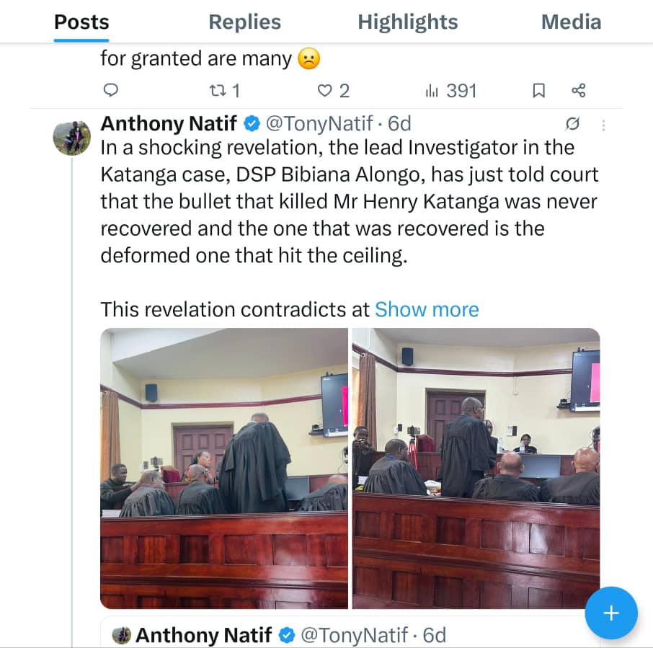
Task: Tap the Grok icon on Anthony Natif's post
Action: click(573, 124)
